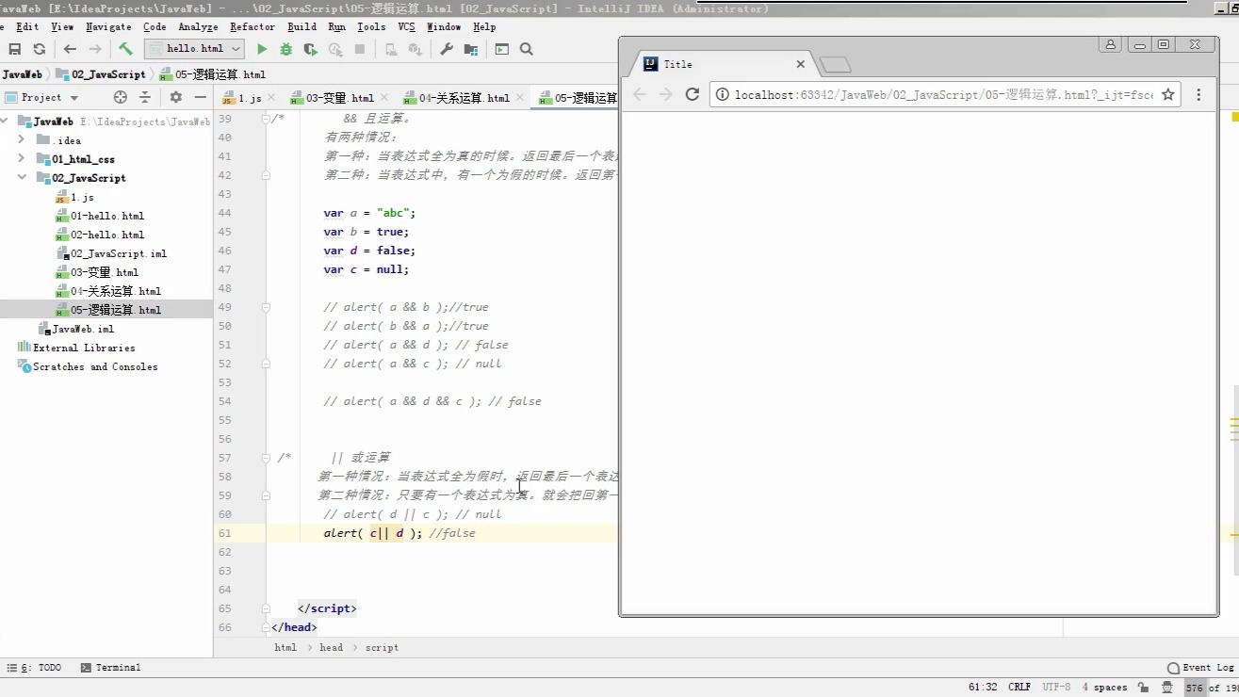Select 1.js in the project tree
This screenshot has height=697, width=1239.
75,197
